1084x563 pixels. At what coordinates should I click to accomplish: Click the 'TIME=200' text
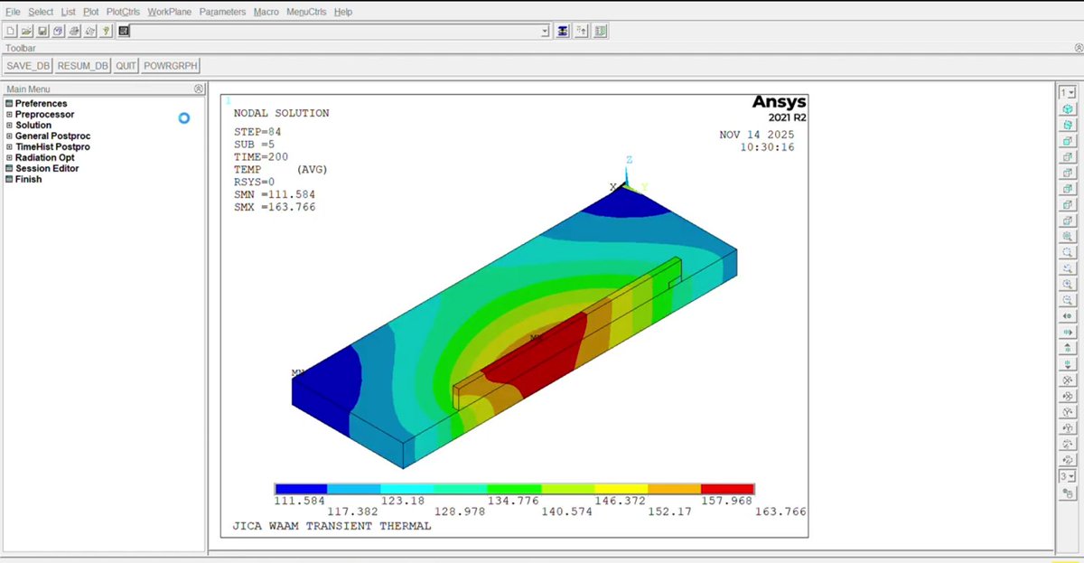click(261, 157)
